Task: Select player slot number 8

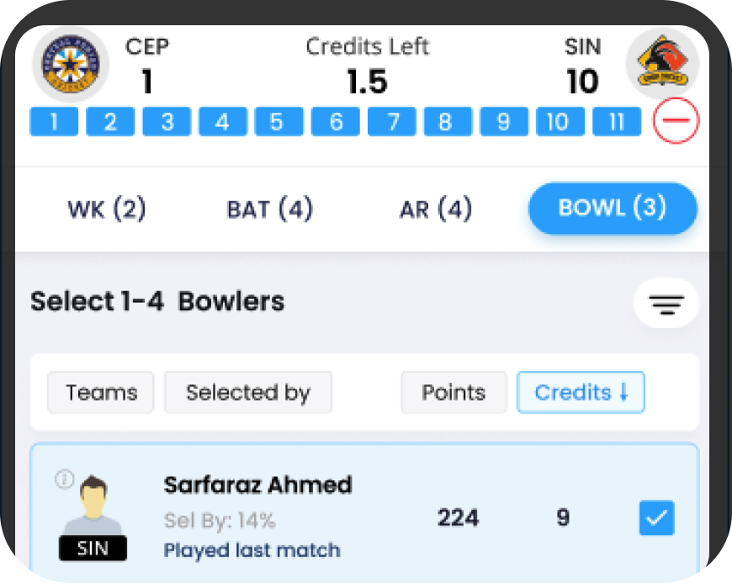Action: tap(448, 121)
